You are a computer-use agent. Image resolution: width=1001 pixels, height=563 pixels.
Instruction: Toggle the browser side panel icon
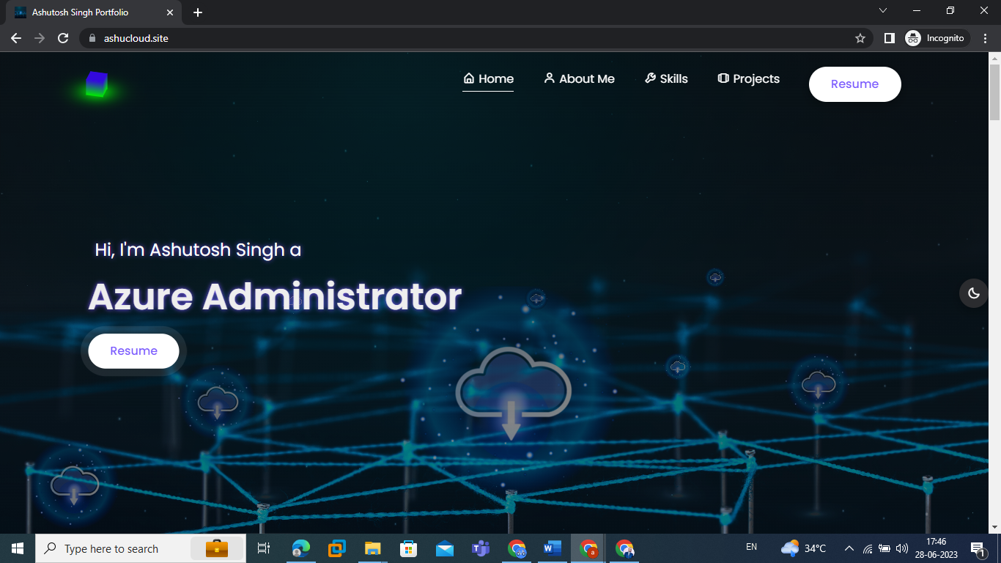889,38
